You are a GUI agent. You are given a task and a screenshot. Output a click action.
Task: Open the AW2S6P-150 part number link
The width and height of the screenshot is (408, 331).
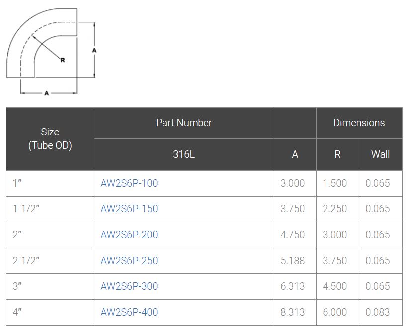click(129, 209)
